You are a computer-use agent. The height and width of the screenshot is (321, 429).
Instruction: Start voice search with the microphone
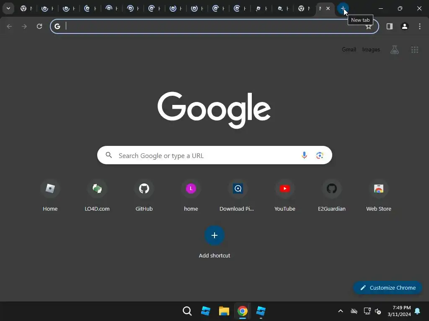tap(304, 155)
